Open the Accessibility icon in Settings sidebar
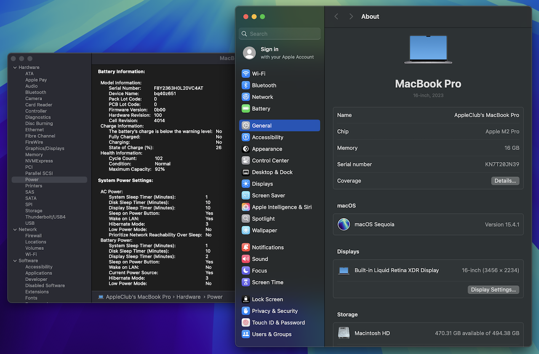This screenshot has width=539, height=354. (246, 137)
